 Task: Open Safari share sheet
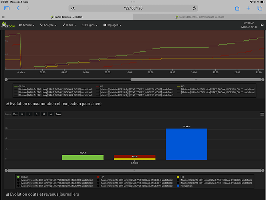click(237, 8)
